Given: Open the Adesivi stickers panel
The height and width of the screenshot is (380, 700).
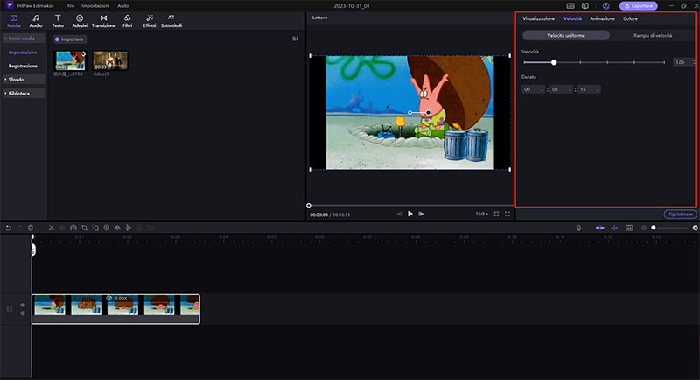Looking at the screenshot, I should [x=80, y=21].
